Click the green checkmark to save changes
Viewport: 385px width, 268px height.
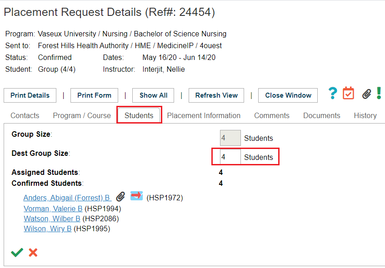coord(17,252)
